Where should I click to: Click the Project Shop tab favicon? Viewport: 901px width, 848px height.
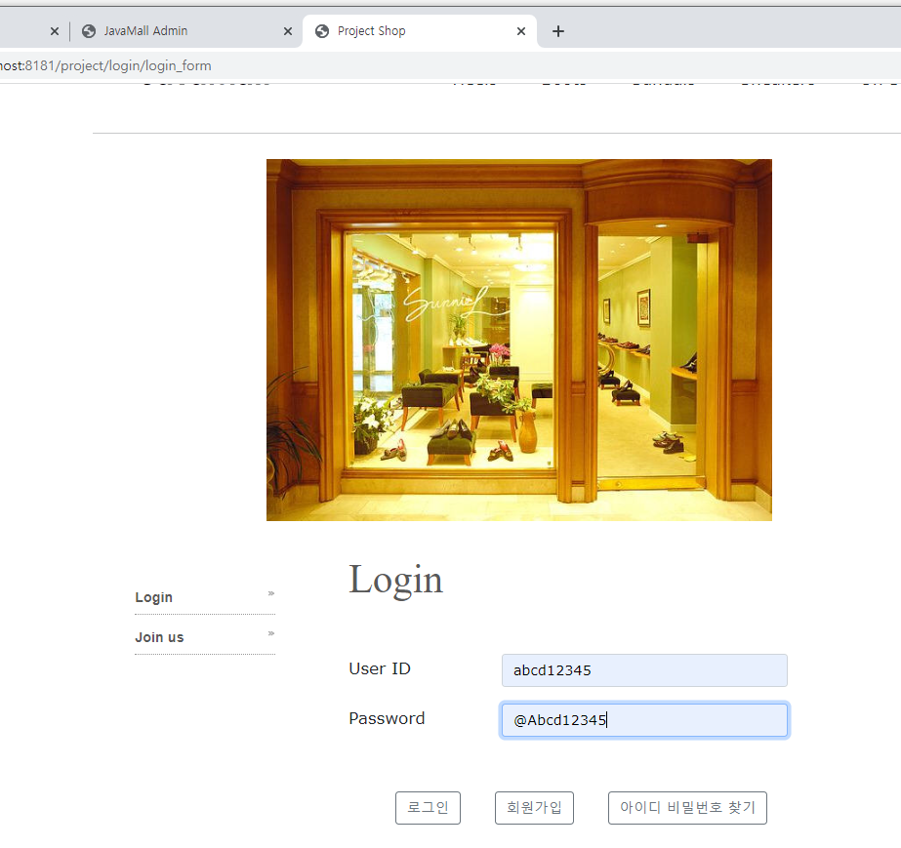321,30
